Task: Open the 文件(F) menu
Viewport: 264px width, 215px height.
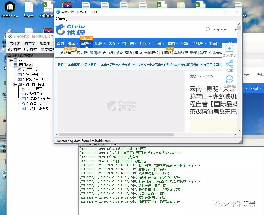Action: click(15, 43)
